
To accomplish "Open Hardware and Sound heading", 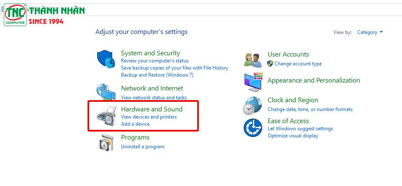I will [152, 109].
